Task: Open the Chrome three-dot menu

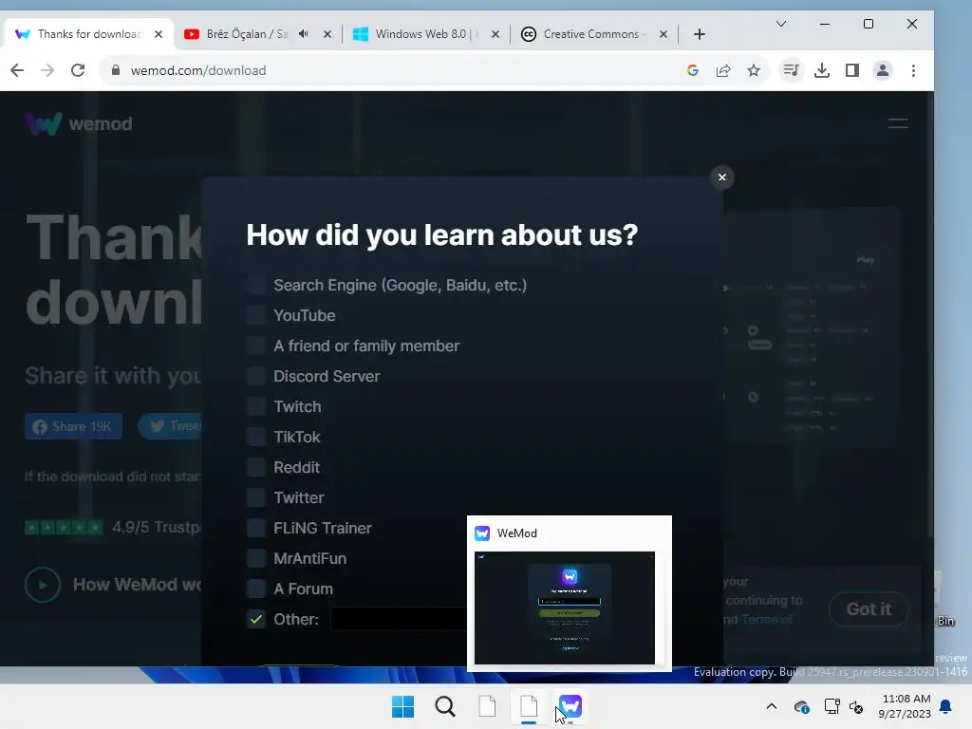Action: 913,70
